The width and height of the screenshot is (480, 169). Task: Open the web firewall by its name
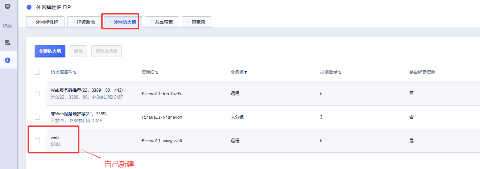[55, 137]
